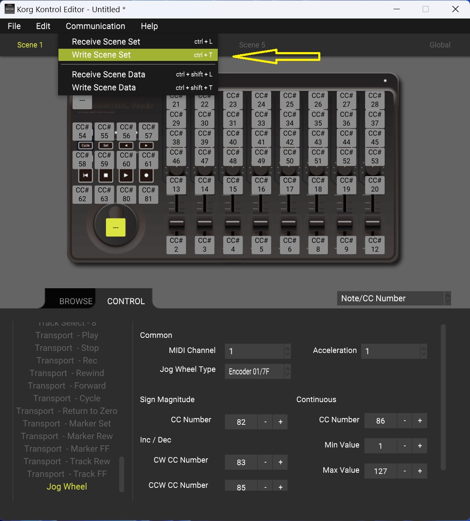Click the CC# 28 label on the controller
The height and width of the screenshot is (521, 470).
(375, 100)
